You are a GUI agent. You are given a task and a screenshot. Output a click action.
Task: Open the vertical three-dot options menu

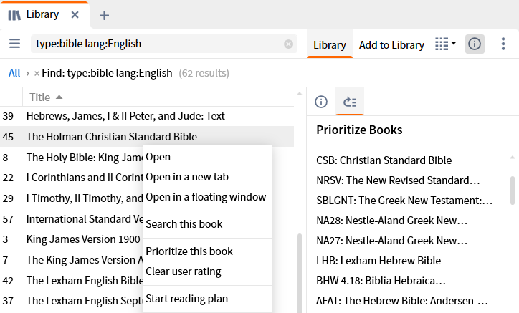coord(503,44)
